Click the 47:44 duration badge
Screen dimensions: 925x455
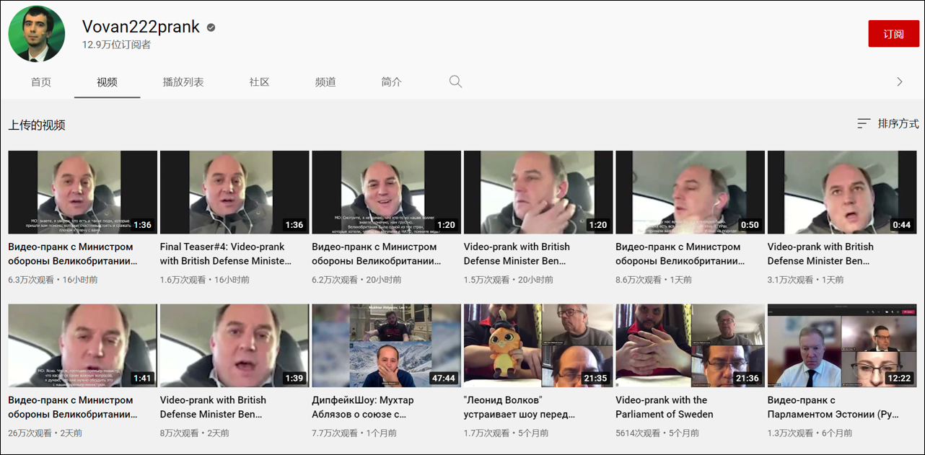[443, 378]
